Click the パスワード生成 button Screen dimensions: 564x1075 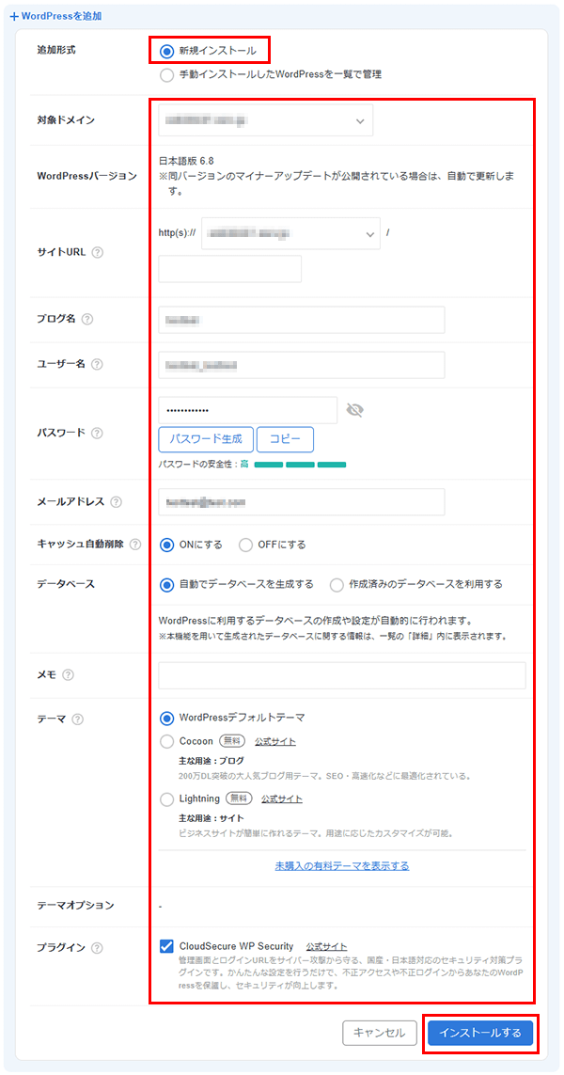point(206,439)
